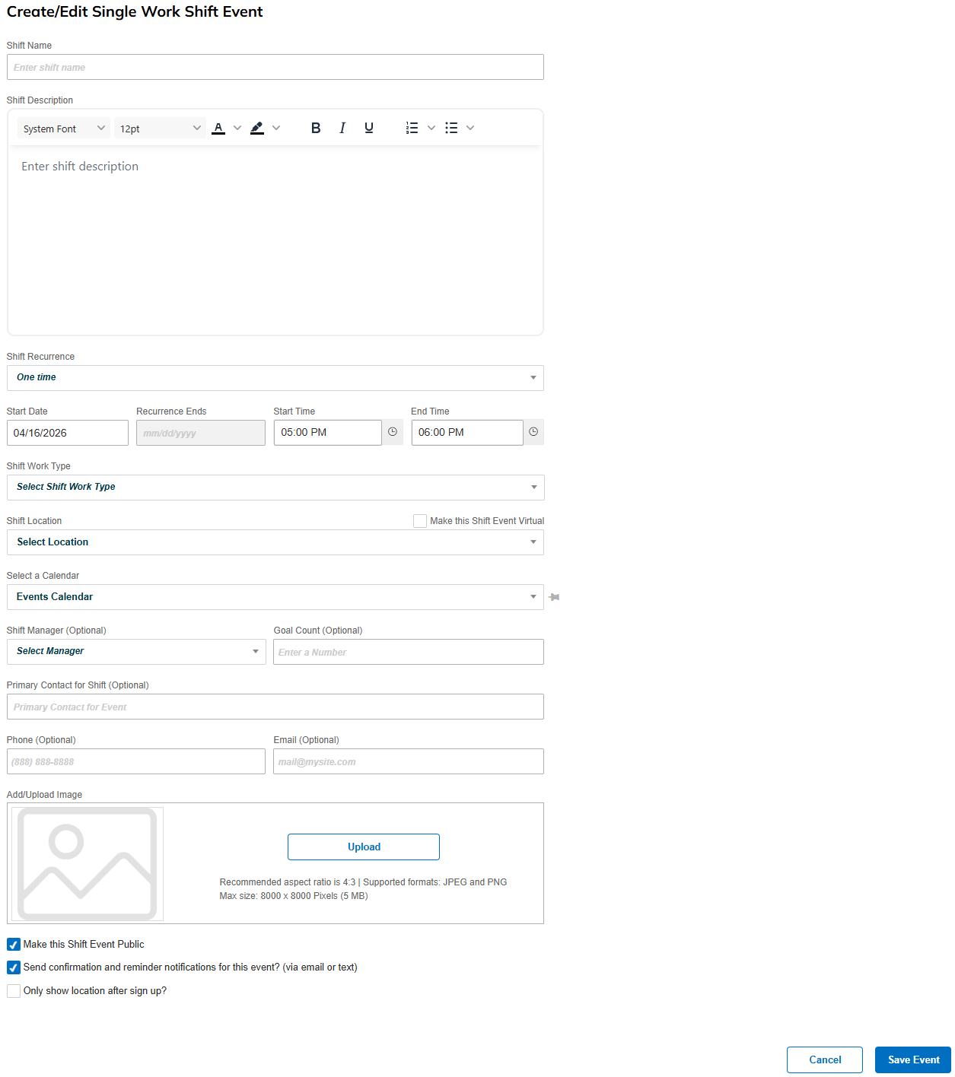Image resolution: width=955 pixels, height=1077 pixels.
Task: Apply highlight background color icon
Action: [x=257, y=128]
